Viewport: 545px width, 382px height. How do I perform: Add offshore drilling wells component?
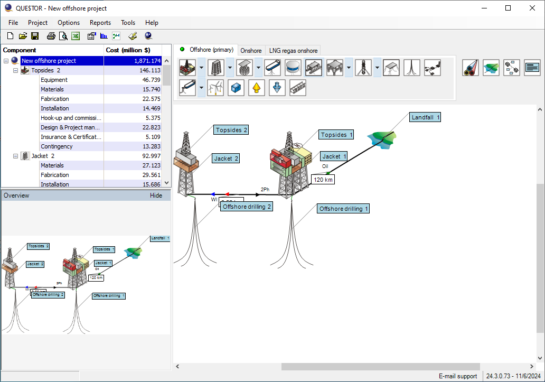pyautogui.click(x=412, y=68)
